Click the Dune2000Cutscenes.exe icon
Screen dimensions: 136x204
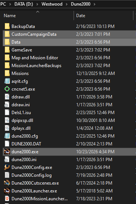(x=7, y=183)
